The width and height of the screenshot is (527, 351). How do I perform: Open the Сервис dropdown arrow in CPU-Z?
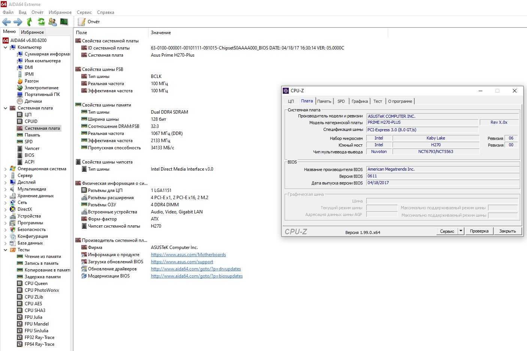(x=461, y=231)
